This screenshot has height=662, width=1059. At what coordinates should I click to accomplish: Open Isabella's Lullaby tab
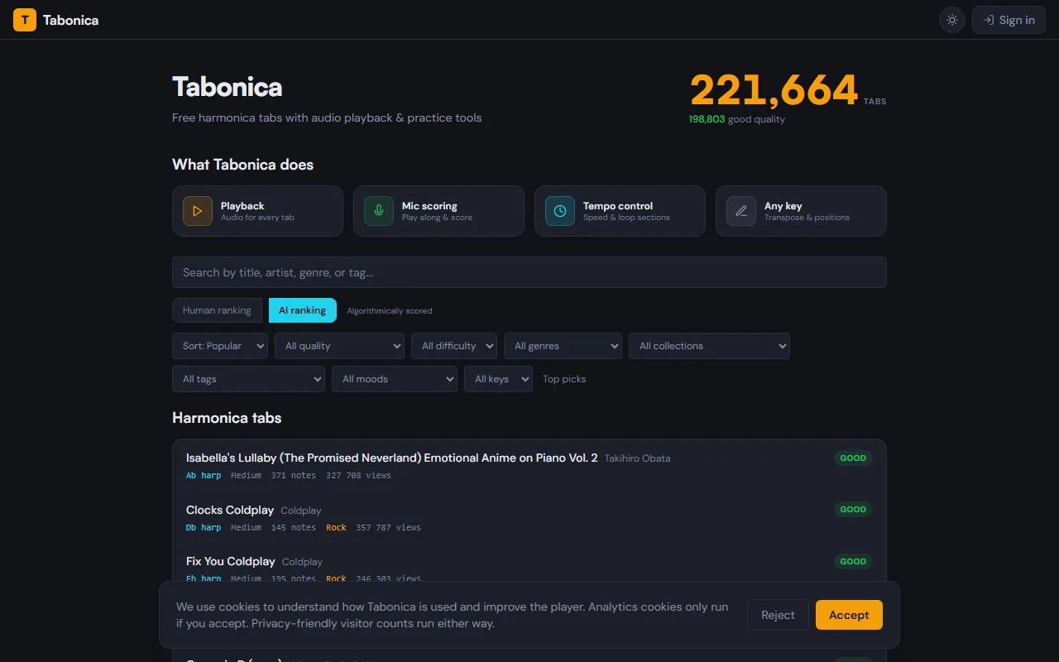(x=391, y=458)
